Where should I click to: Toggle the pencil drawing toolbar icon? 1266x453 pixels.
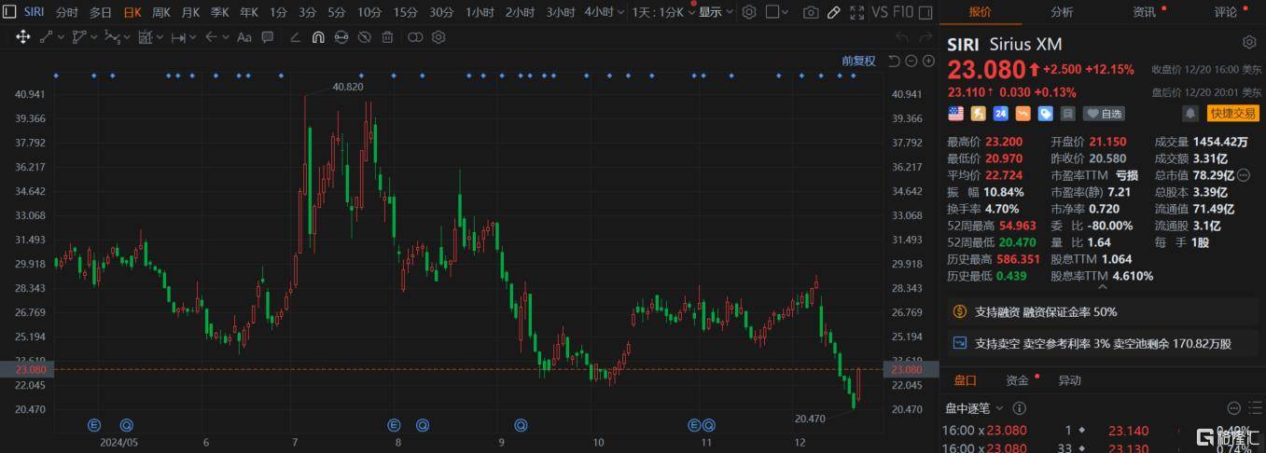click(834, 12)
